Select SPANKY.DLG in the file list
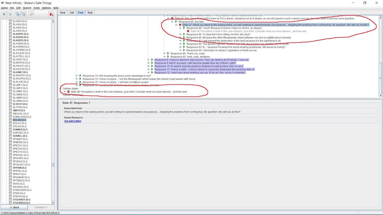Screen dimensions: 383x215 point(20,139)
